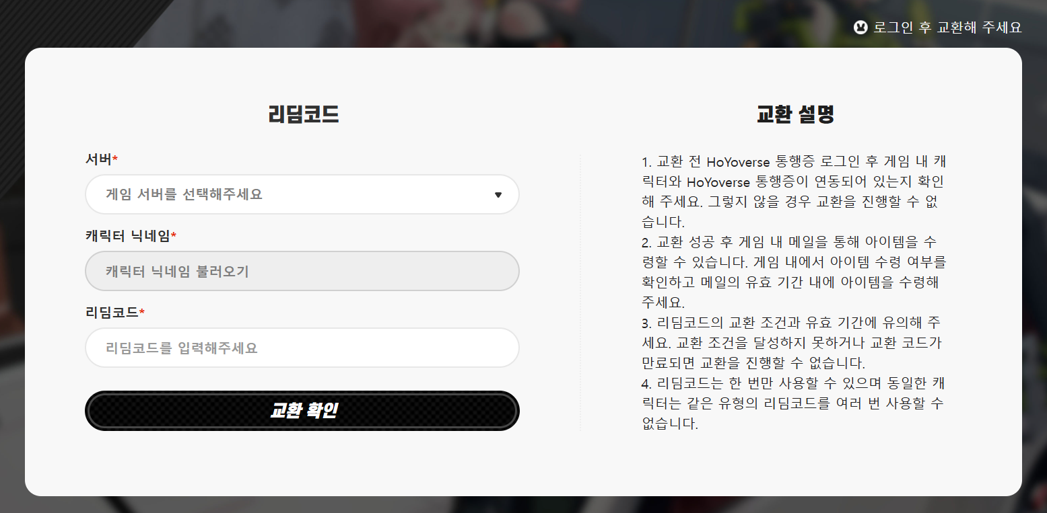Open the '로그인 후 교환해 주세요' login link
Image resolution: width=1047 pixels, height=513 pixels.
click(947, 28)
